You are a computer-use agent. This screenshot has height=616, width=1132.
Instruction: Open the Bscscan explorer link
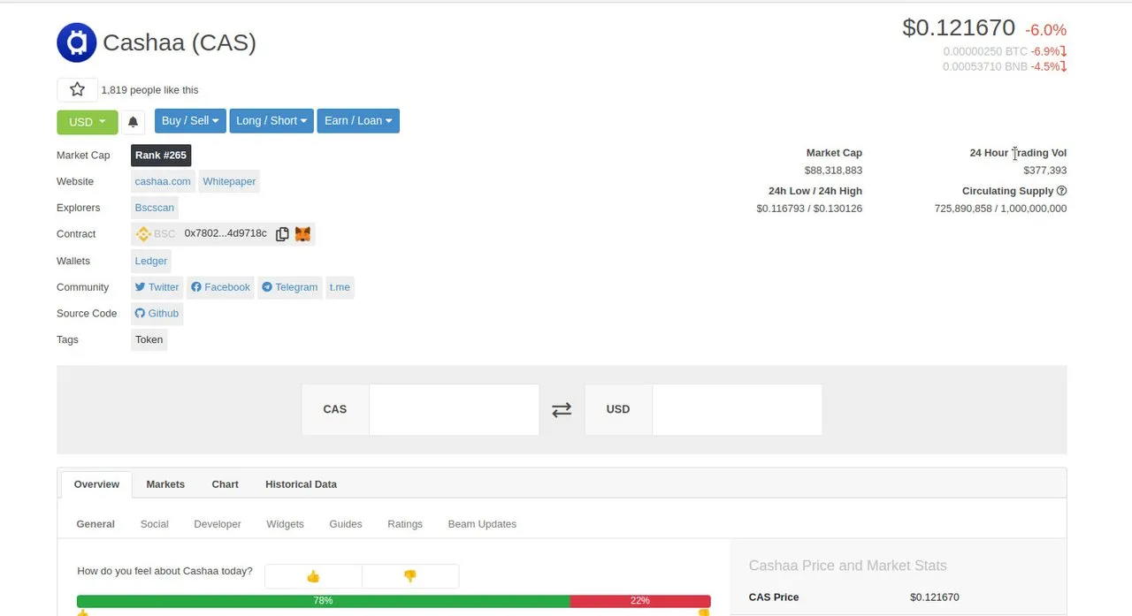[x=154, y=208]
